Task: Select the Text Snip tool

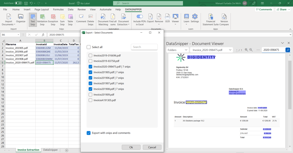Action: (x=33, y=20)
